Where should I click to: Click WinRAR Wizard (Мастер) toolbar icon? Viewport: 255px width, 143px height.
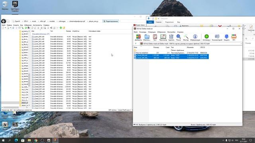186,37
